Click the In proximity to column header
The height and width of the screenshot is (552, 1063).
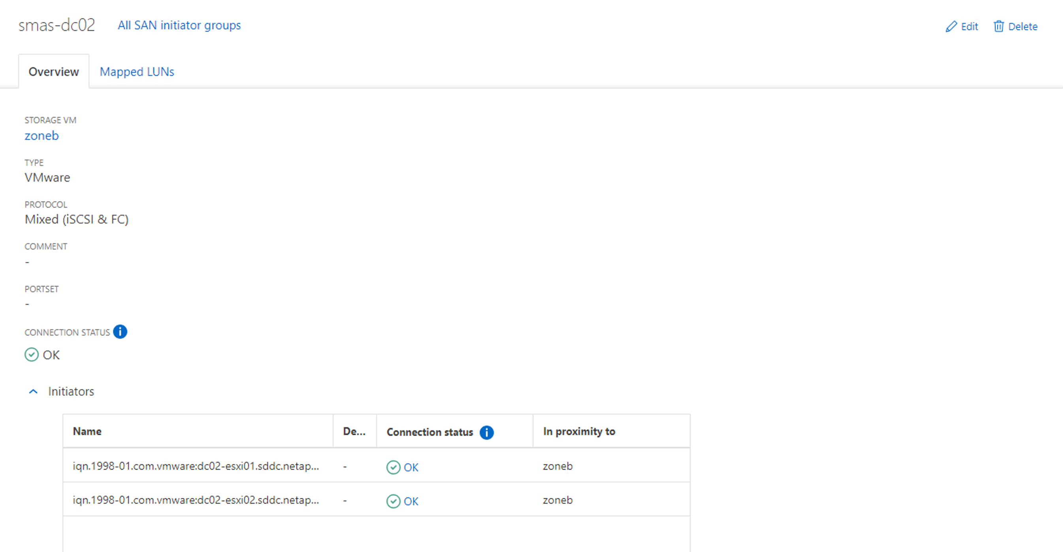(579, 431)
